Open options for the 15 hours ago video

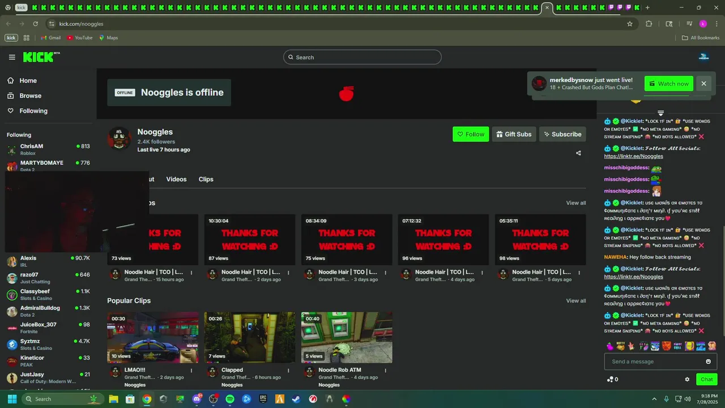click(x=191, y=273)
